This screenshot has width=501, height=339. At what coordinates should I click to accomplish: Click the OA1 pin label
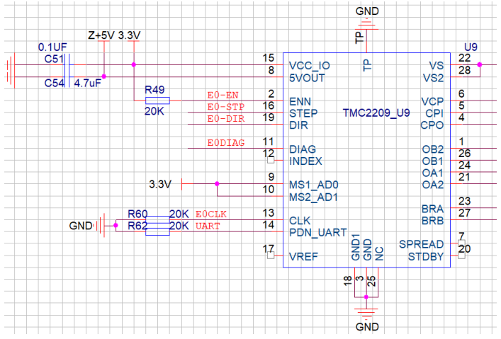coord(433,173)
